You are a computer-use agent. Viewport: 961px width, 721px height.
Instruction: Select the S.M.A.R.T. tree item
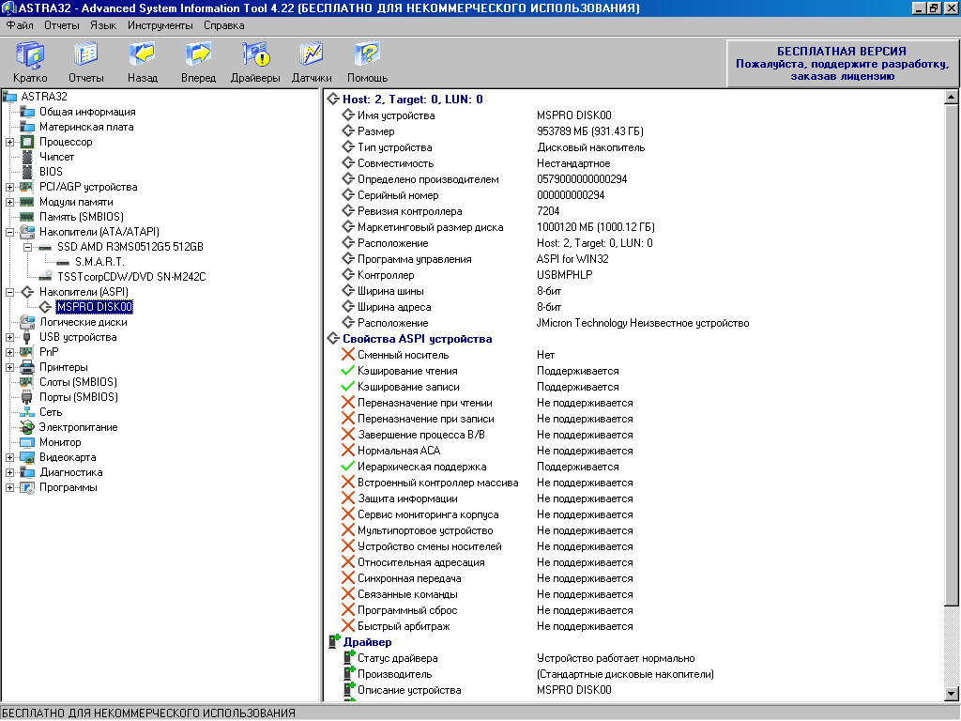pos(101,262)
